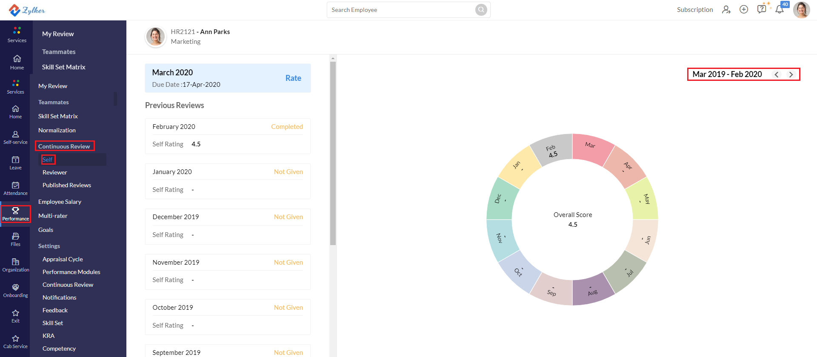Click the Settings section heading

tap(49, 246)
